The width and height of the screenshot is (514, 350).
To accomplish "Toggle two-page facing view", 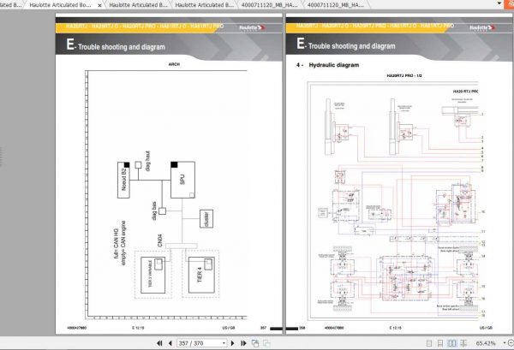I will click(x=451, y=343).
